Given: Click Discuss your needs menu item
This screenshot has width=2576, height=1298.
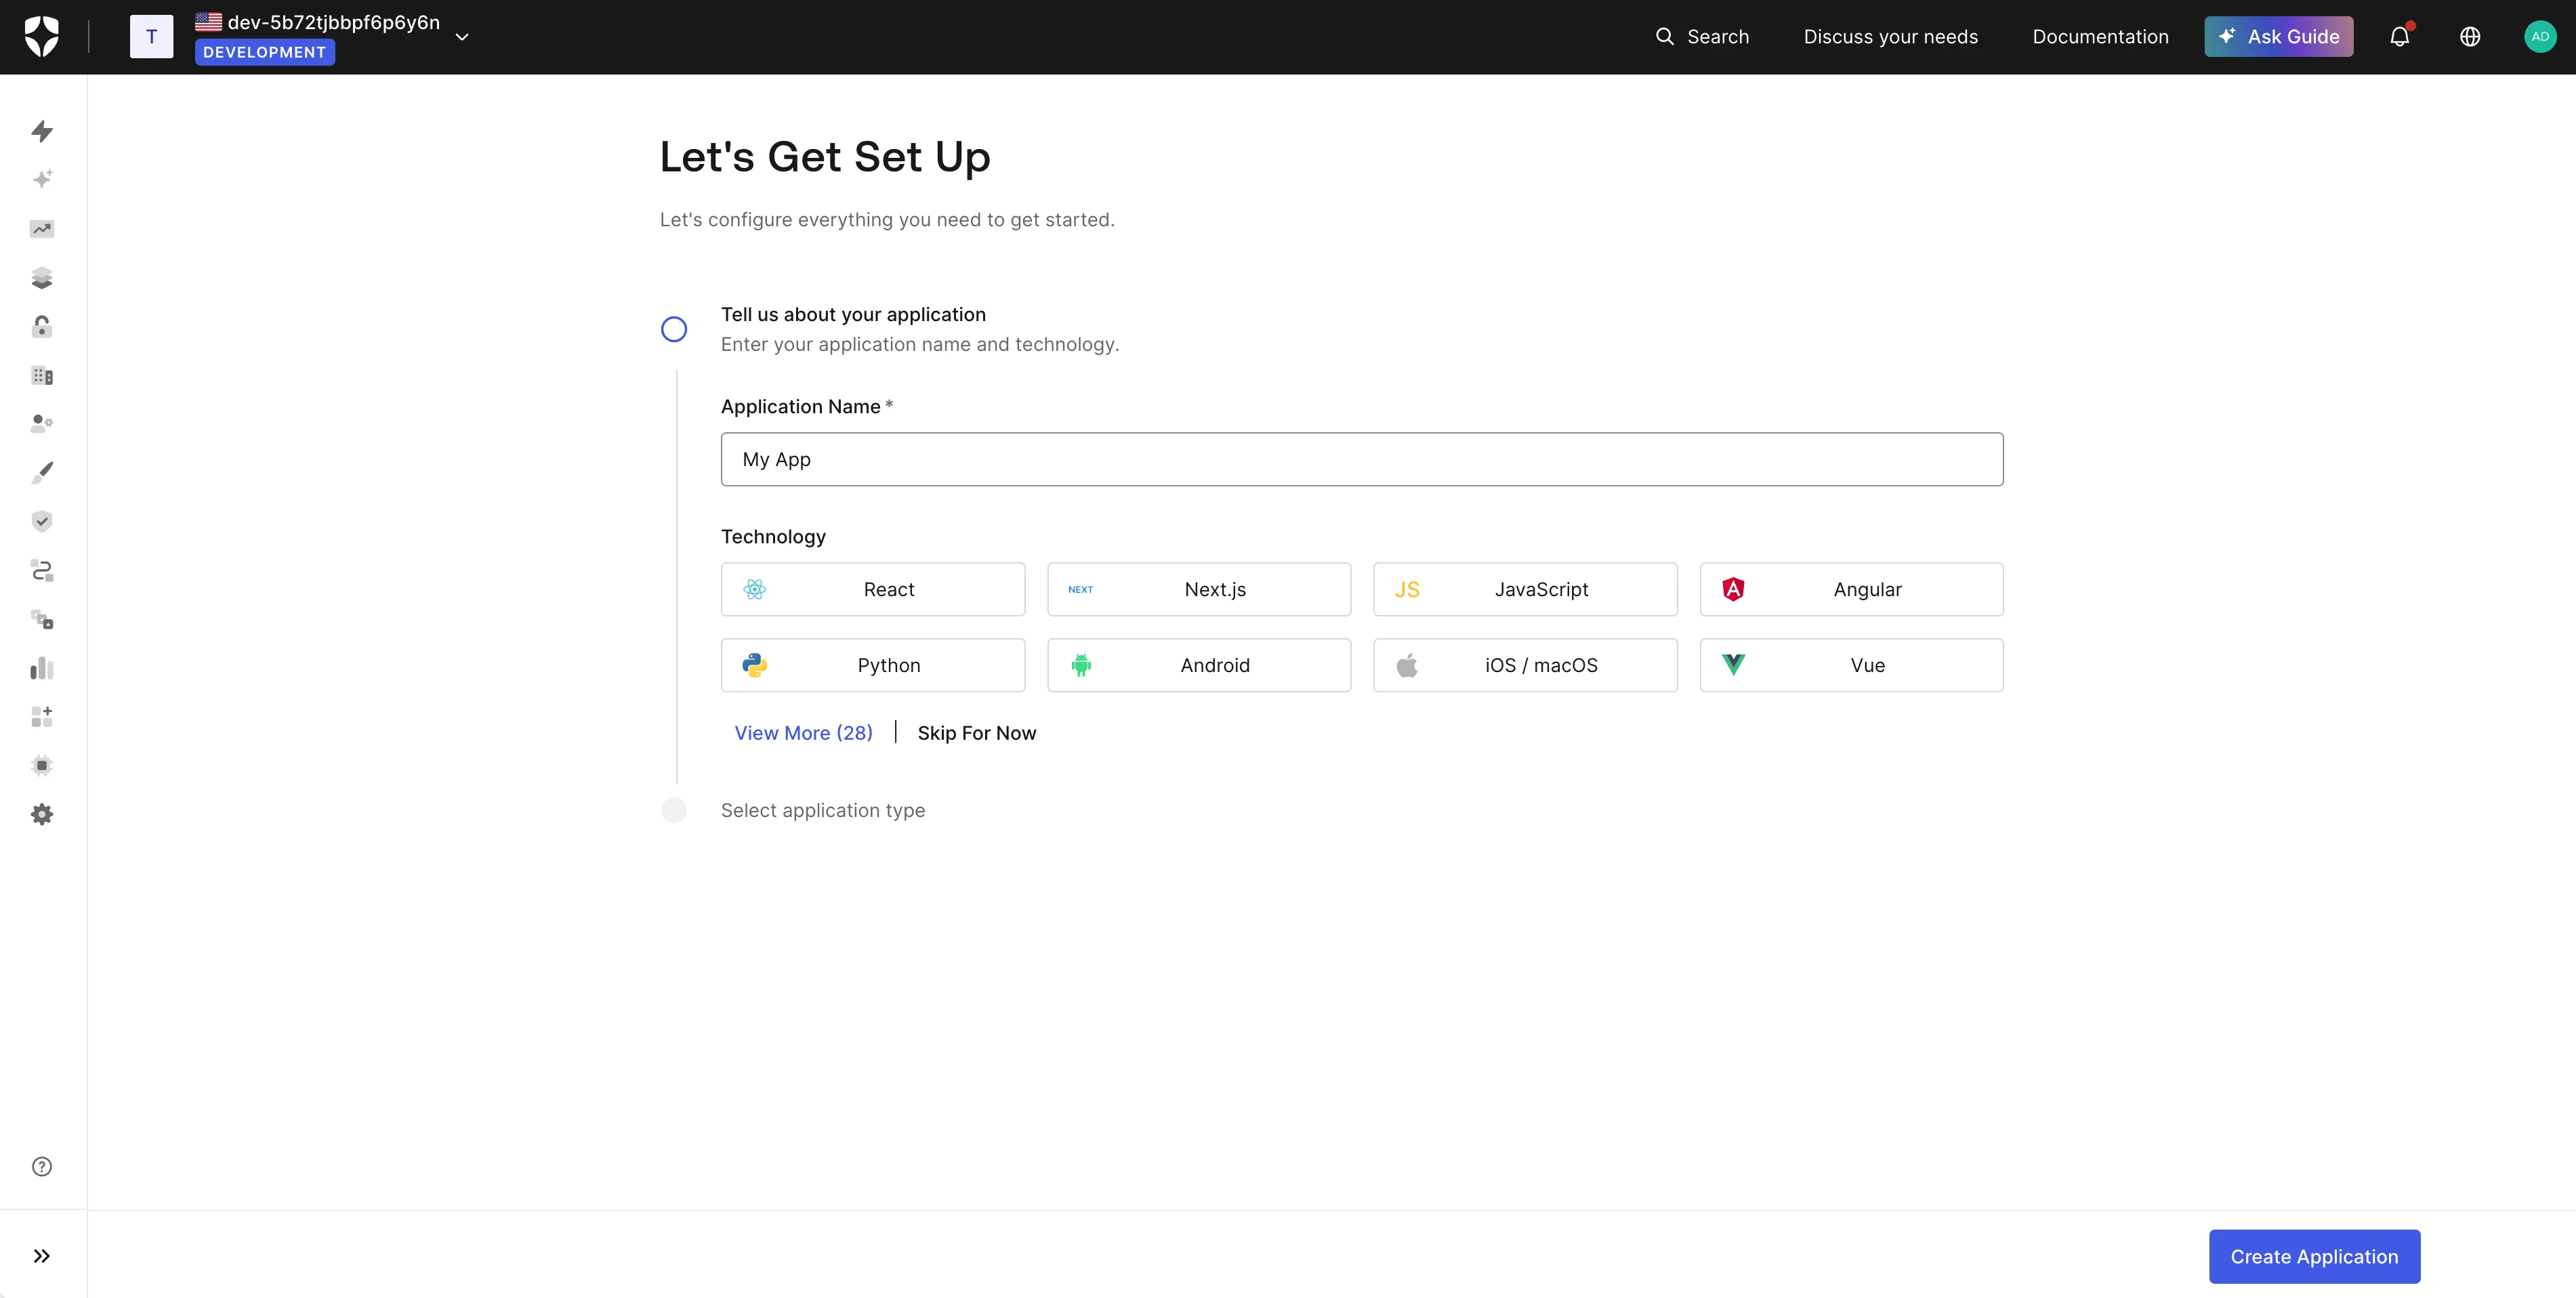Looking at the screenshot, I should (1890, 37).
